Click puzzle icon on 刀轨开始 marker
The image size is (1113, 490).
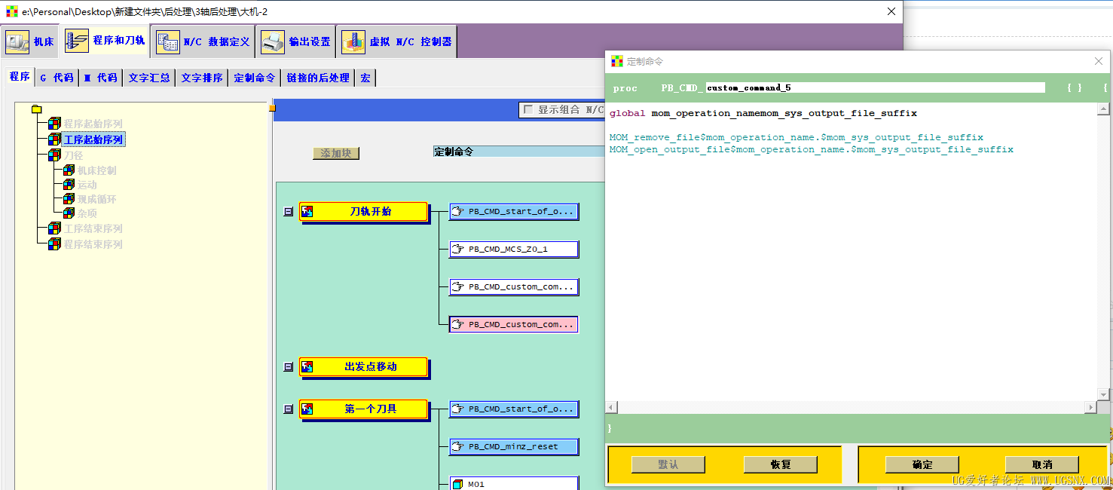pos(307,212)
